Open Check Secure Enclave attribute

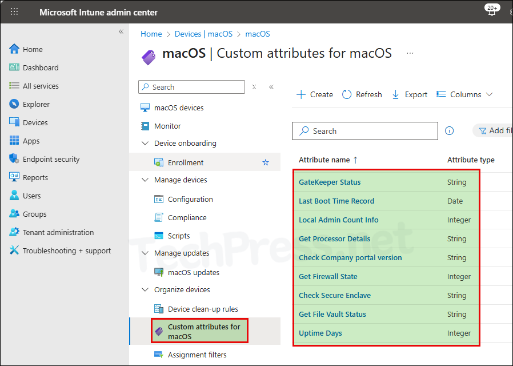335,295
